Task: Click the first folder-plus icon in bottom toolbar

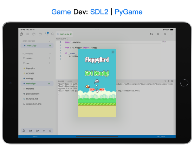Action: [31, 130]
